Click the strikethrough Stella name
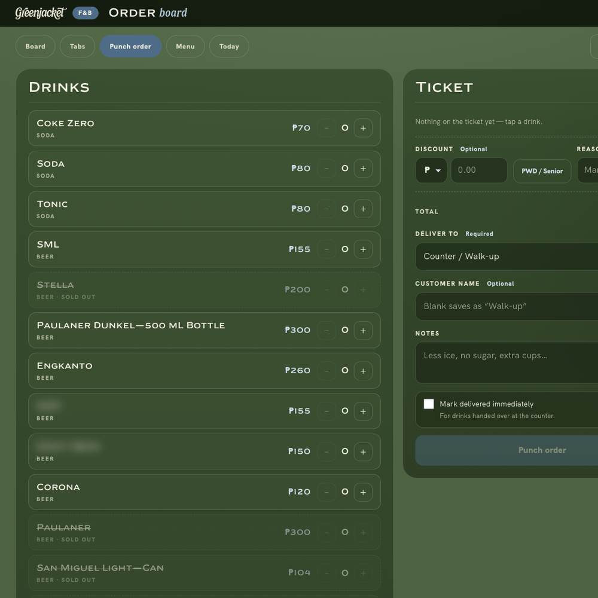Screen dimensions: 598x598 tap(55, 285)
